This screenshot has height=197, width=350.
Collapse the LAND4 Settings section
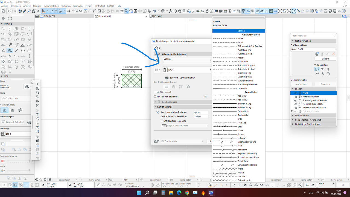(x=156, y=107)
